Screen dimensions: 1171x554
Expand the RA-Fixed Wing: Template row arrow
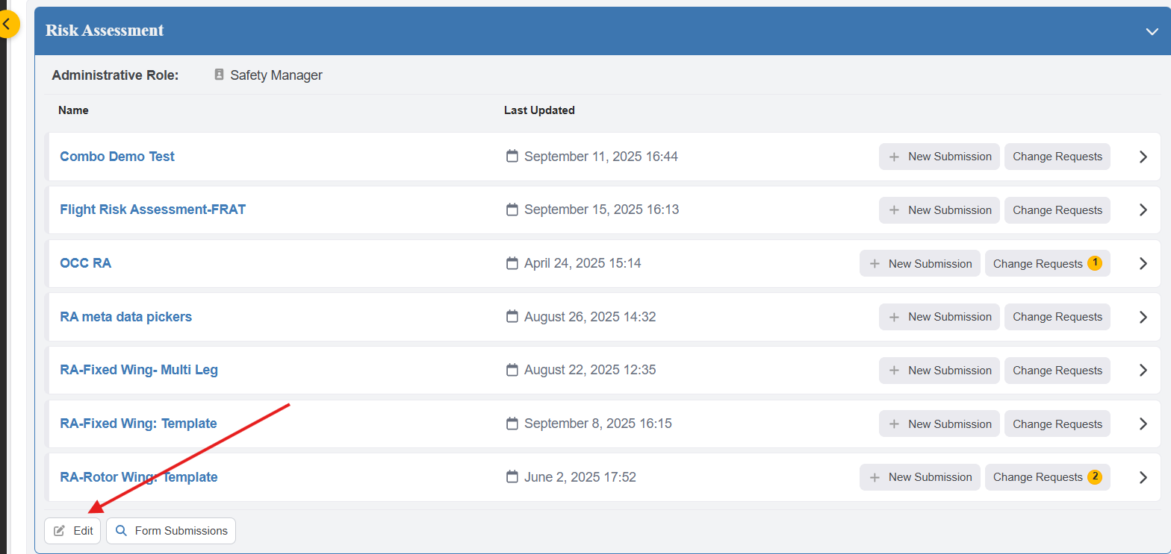pos(1143,424)
